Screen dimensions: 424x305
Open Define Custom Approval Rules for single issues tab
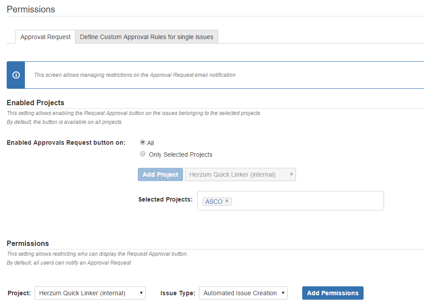tap(147, 37)
